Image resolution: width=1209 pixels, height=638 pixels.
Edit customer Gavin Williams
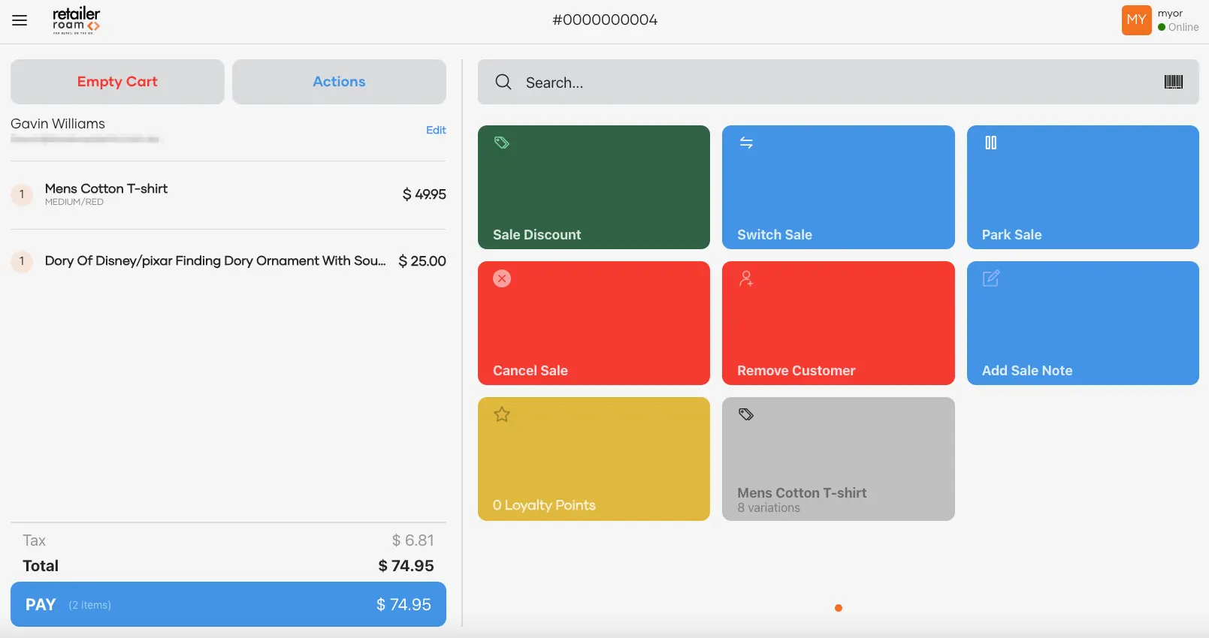(436, 130)
